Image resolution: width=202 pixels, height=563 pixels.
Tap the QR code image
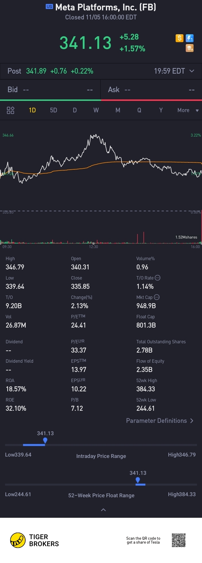pos(179,540)
